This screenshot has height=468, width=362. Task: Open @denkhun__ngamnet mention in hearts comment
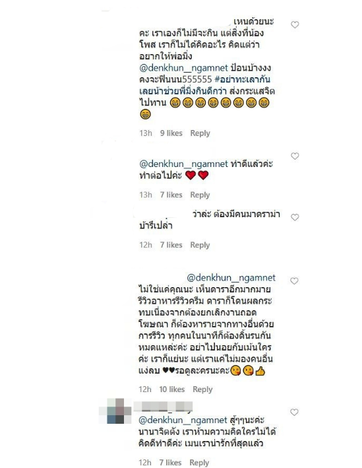click(183, 164)
